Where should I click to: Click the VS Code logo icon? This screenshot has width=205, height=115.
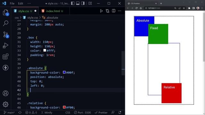(x=4, y=3)
